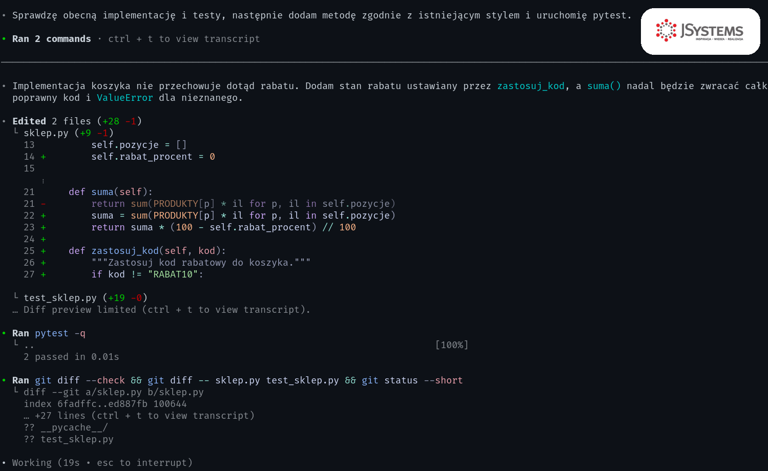Click the cyan 'ValueError' reference

tap(125, 98)
